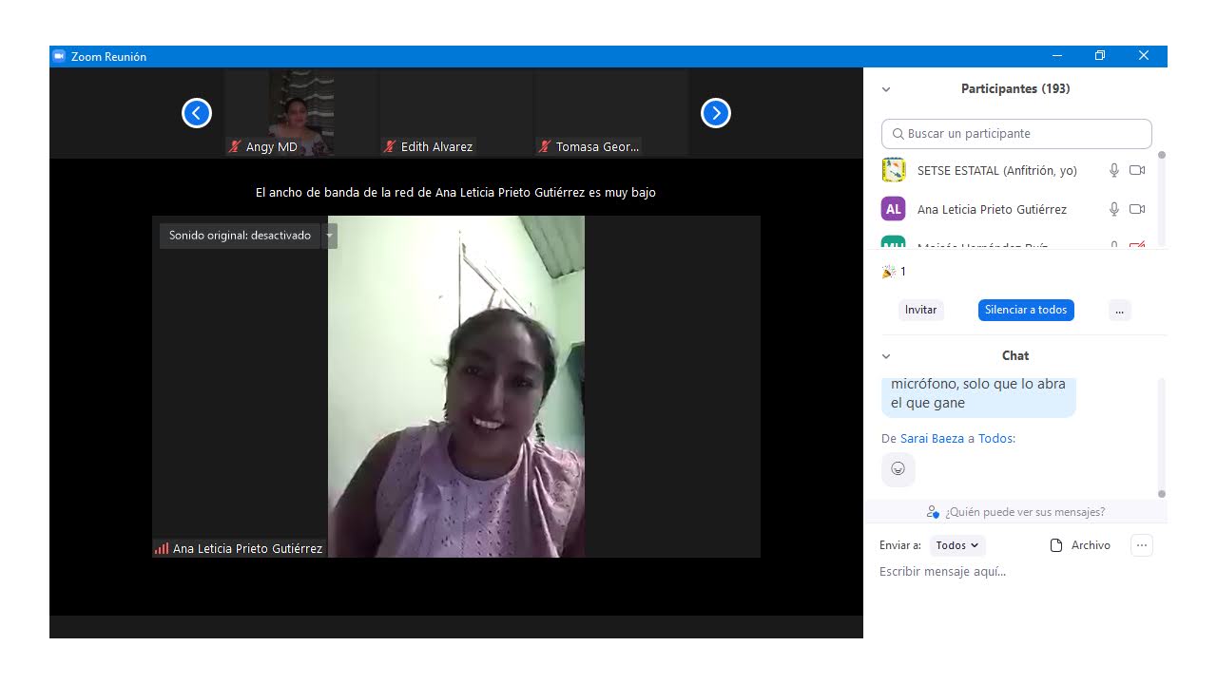Open Enviar a: Todos dropdown

(956, 545)
